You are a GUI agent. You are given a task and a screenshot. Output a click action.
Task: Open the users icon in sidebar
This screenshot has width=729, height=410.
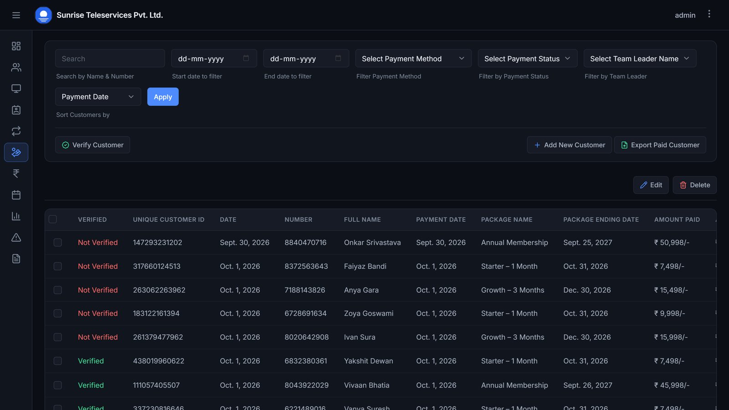(16, 67)
